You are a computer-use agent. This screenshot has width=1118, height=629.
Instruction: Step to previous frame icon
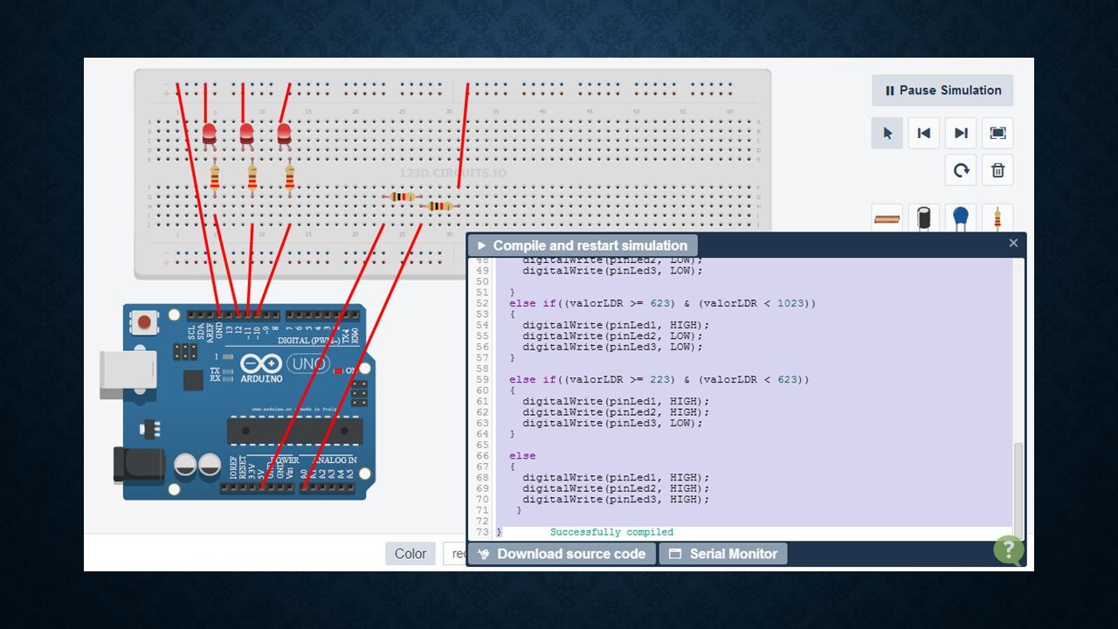(x=923, y=133)
